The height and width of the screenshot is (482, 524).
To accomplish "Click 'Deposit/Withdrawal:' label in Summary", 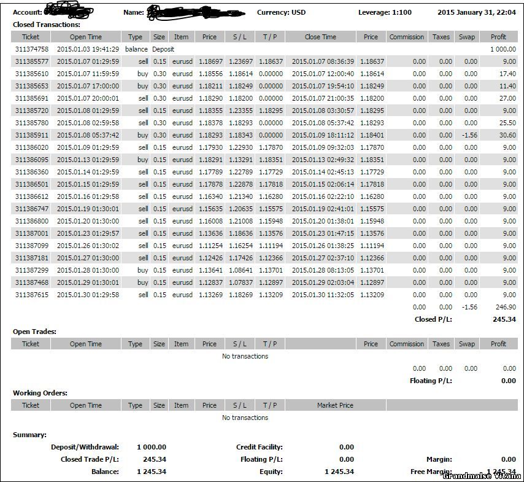I will point(85,447).
